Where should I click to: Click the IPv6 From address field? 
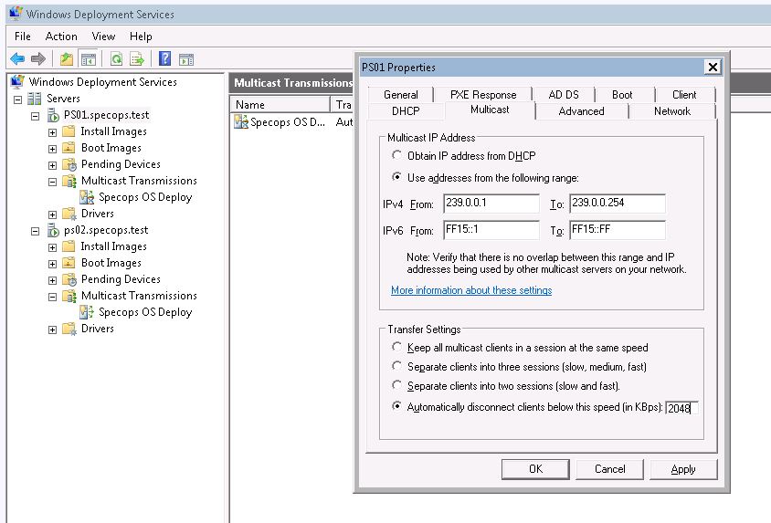coord(491,230)
